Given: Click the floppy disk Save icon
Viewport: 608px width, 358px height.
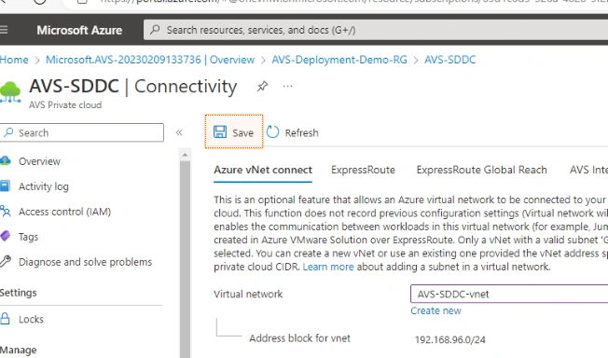Looking at the screenshot, I should click(x=220, y=131).
